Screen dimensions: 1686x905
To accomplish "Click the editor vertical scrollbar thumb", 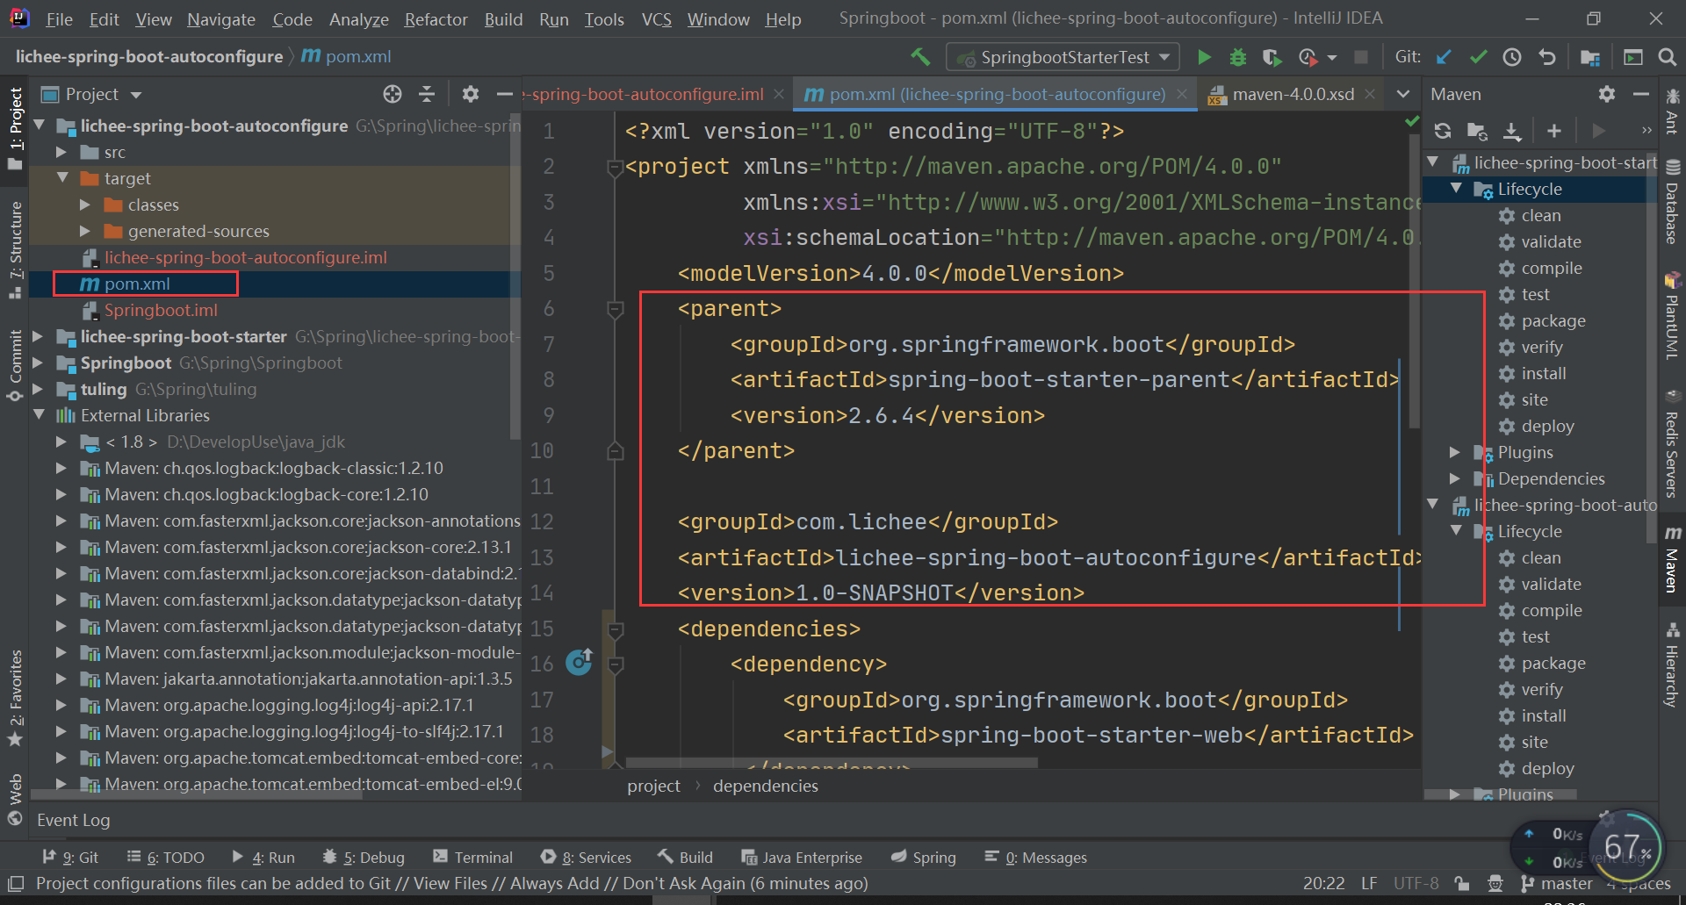I will tap(1414, 279).
